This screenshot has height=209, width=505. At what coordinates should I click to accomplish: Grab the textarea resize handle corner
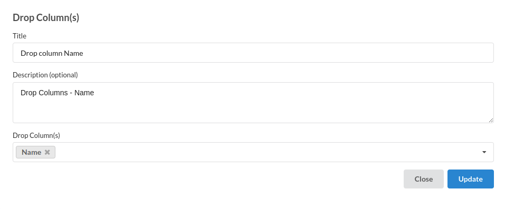pyautogui.click(x=491, y=120)
